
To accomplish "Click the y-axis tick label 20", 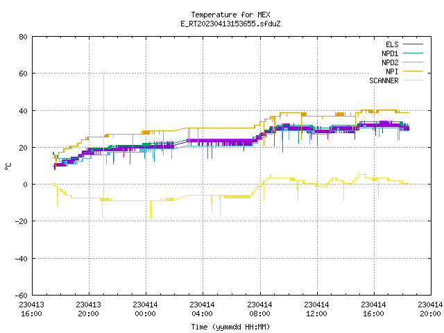I will pyautogui.click(x=23, y=148).
